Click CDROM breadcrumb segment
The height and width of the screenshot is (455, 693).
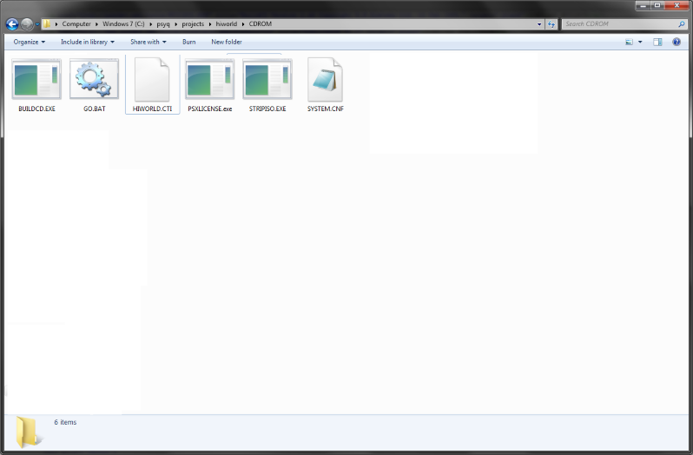260,23
